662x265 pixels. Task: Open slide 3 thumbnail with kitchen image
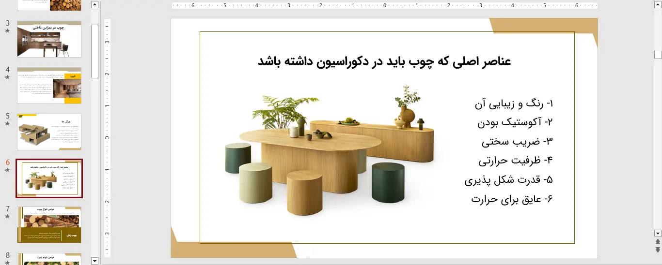(49, 39)
